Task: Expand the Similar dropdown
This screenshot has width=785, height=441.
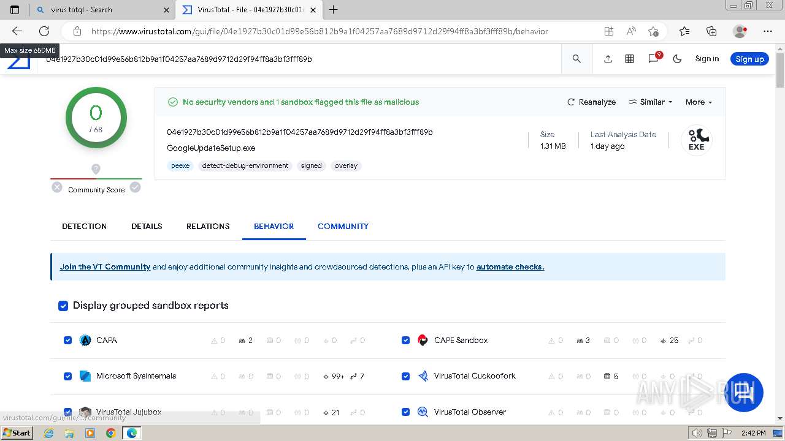Action: (651, 102)
